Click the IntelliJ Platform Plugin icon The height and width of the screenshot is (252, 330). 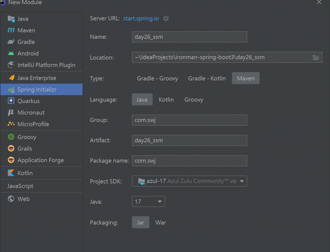coord(11,65)
